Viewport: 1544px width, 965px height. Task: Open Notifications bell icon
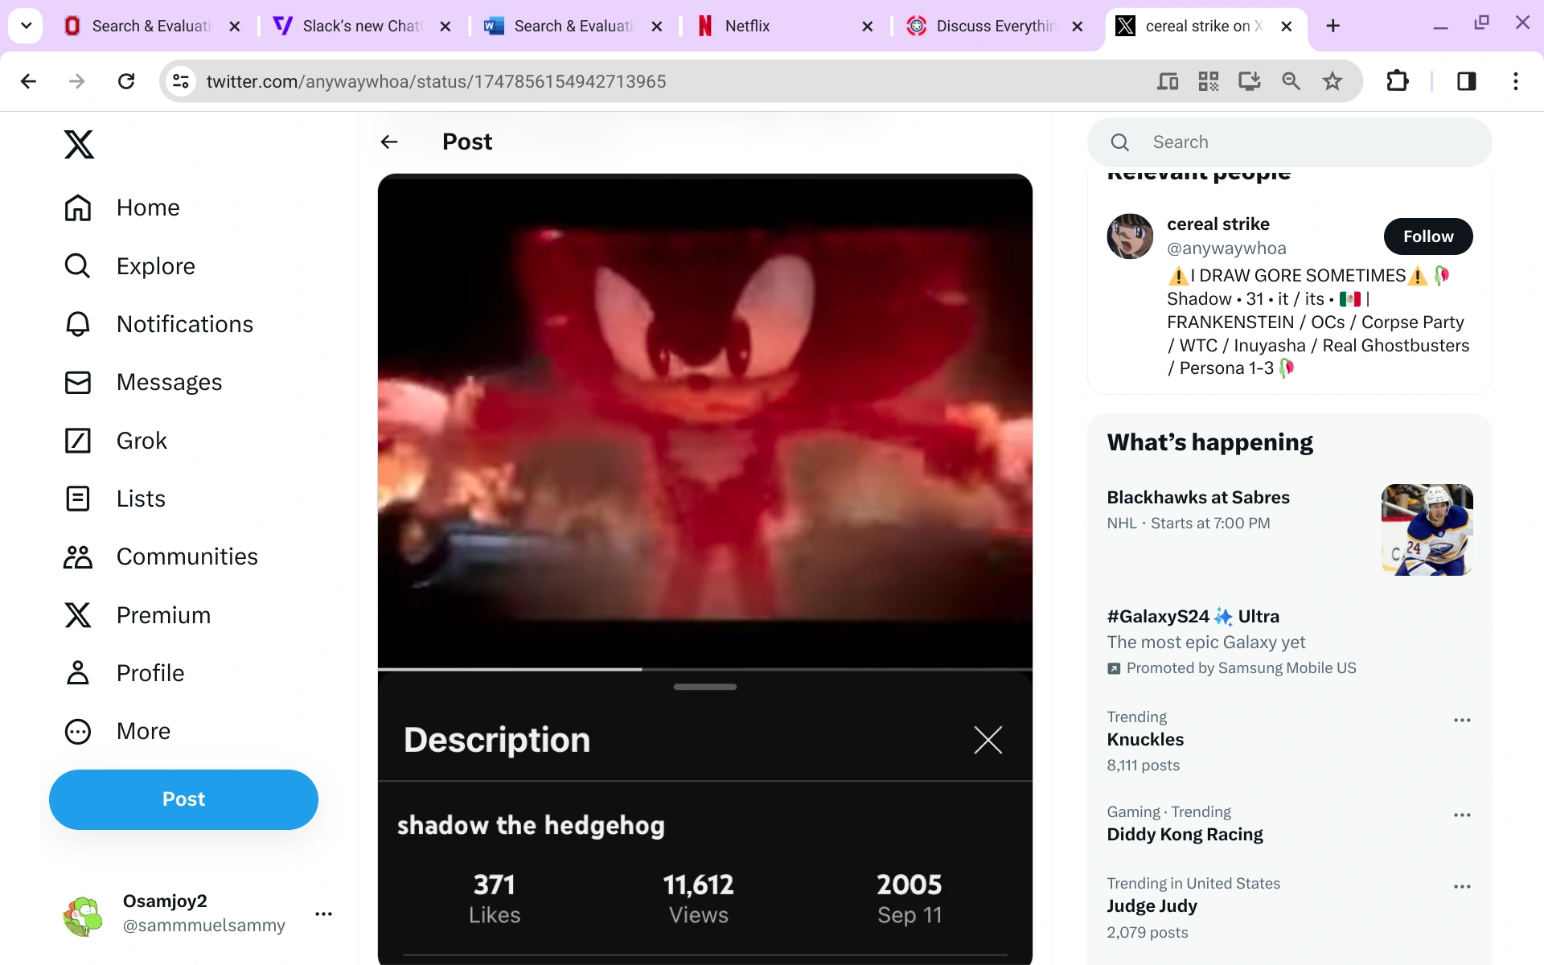coord(78,324)
